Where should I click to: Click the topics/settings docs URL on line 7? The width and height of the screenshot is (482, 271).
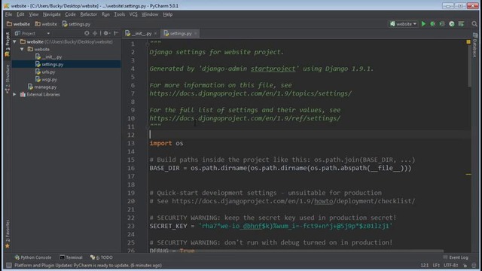[x=251, y=93]
